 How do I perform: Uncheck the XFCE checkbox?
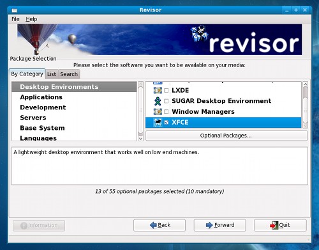coord(167,122)
